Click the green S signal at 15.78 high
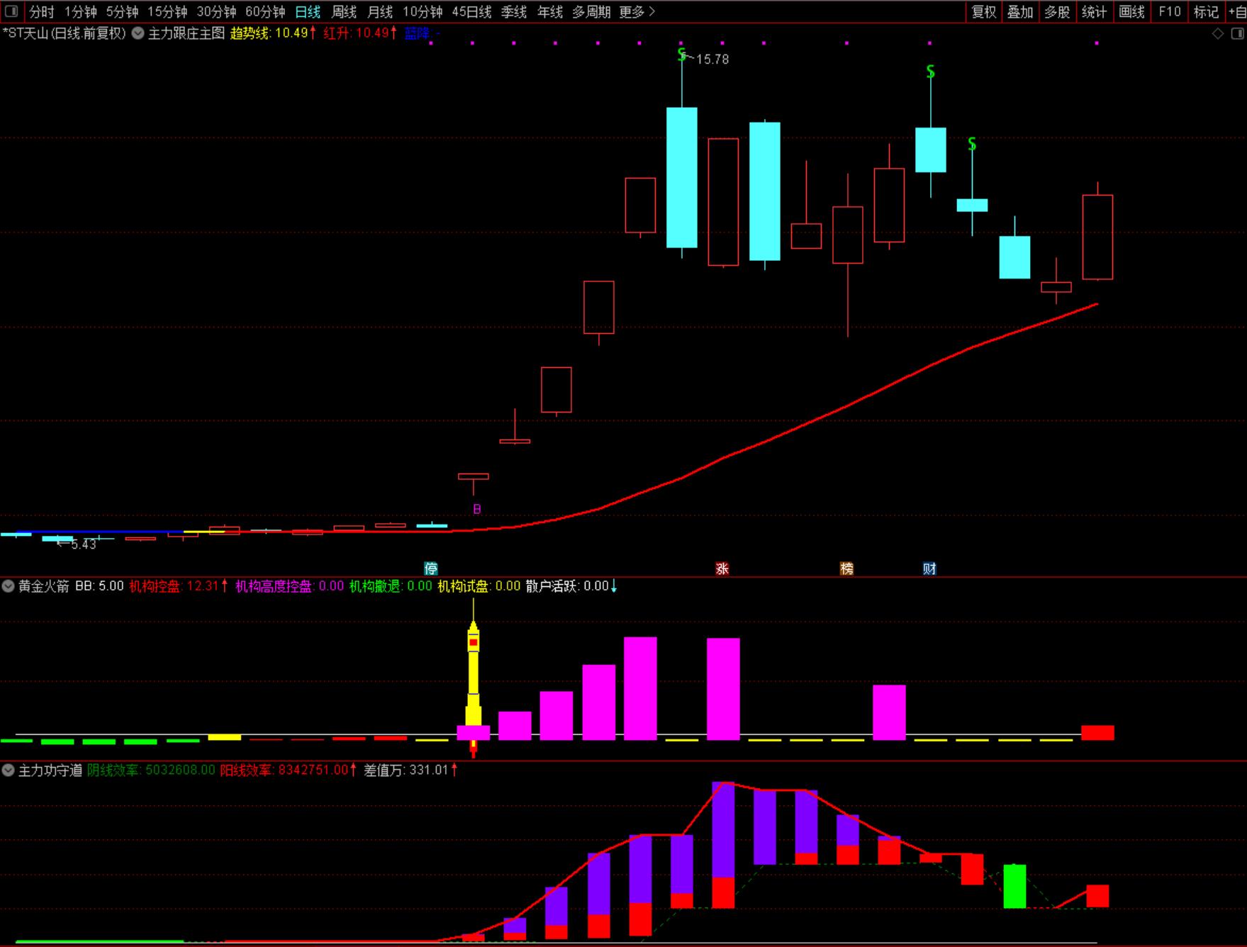Image resolution: width=1247 pixels, height=947 pixels. point(682,55)
